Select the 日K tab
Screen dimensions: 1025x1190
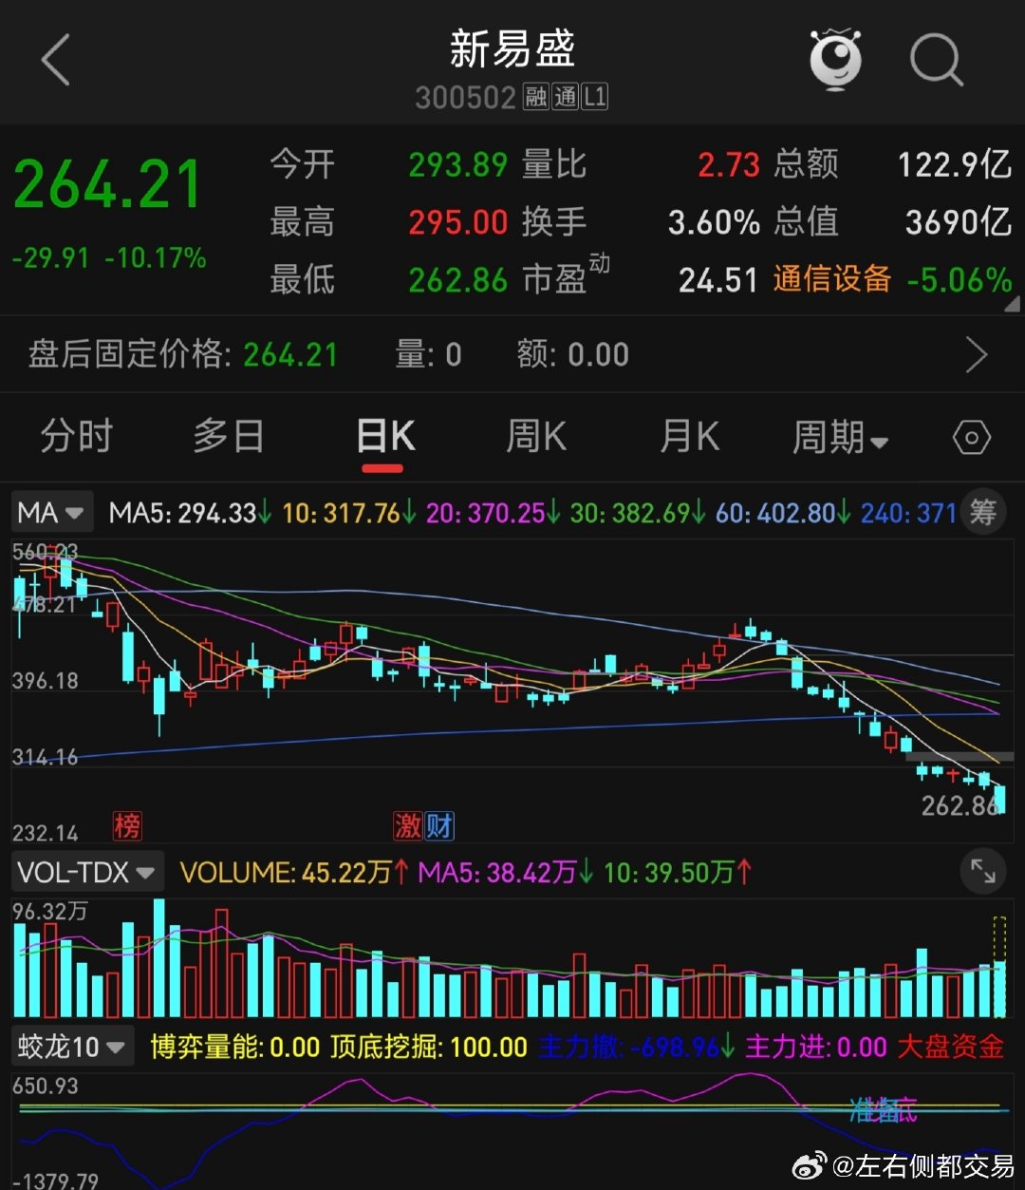384,437
